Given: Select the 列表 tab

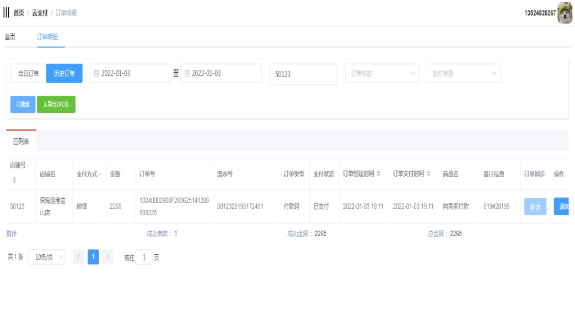Looking at the screenshot, I should tap(21, 141).
